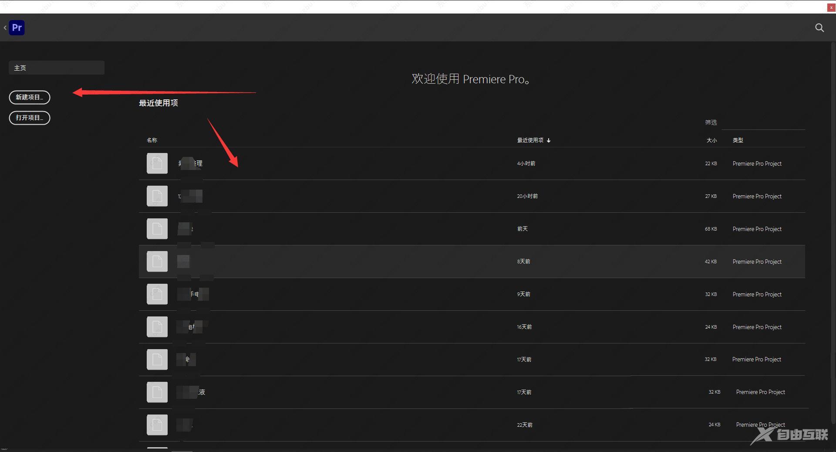Sort by the 类型 column header
The height and width of the screenshot is (452, 836).
[738, 140]
